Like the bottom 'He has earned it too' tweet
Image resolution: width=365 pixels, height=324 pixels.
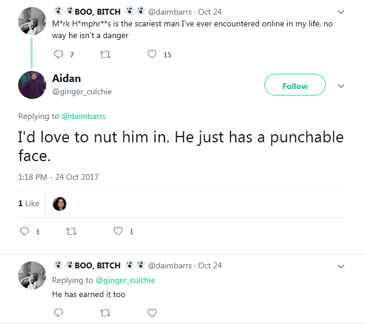coord(152,312)
